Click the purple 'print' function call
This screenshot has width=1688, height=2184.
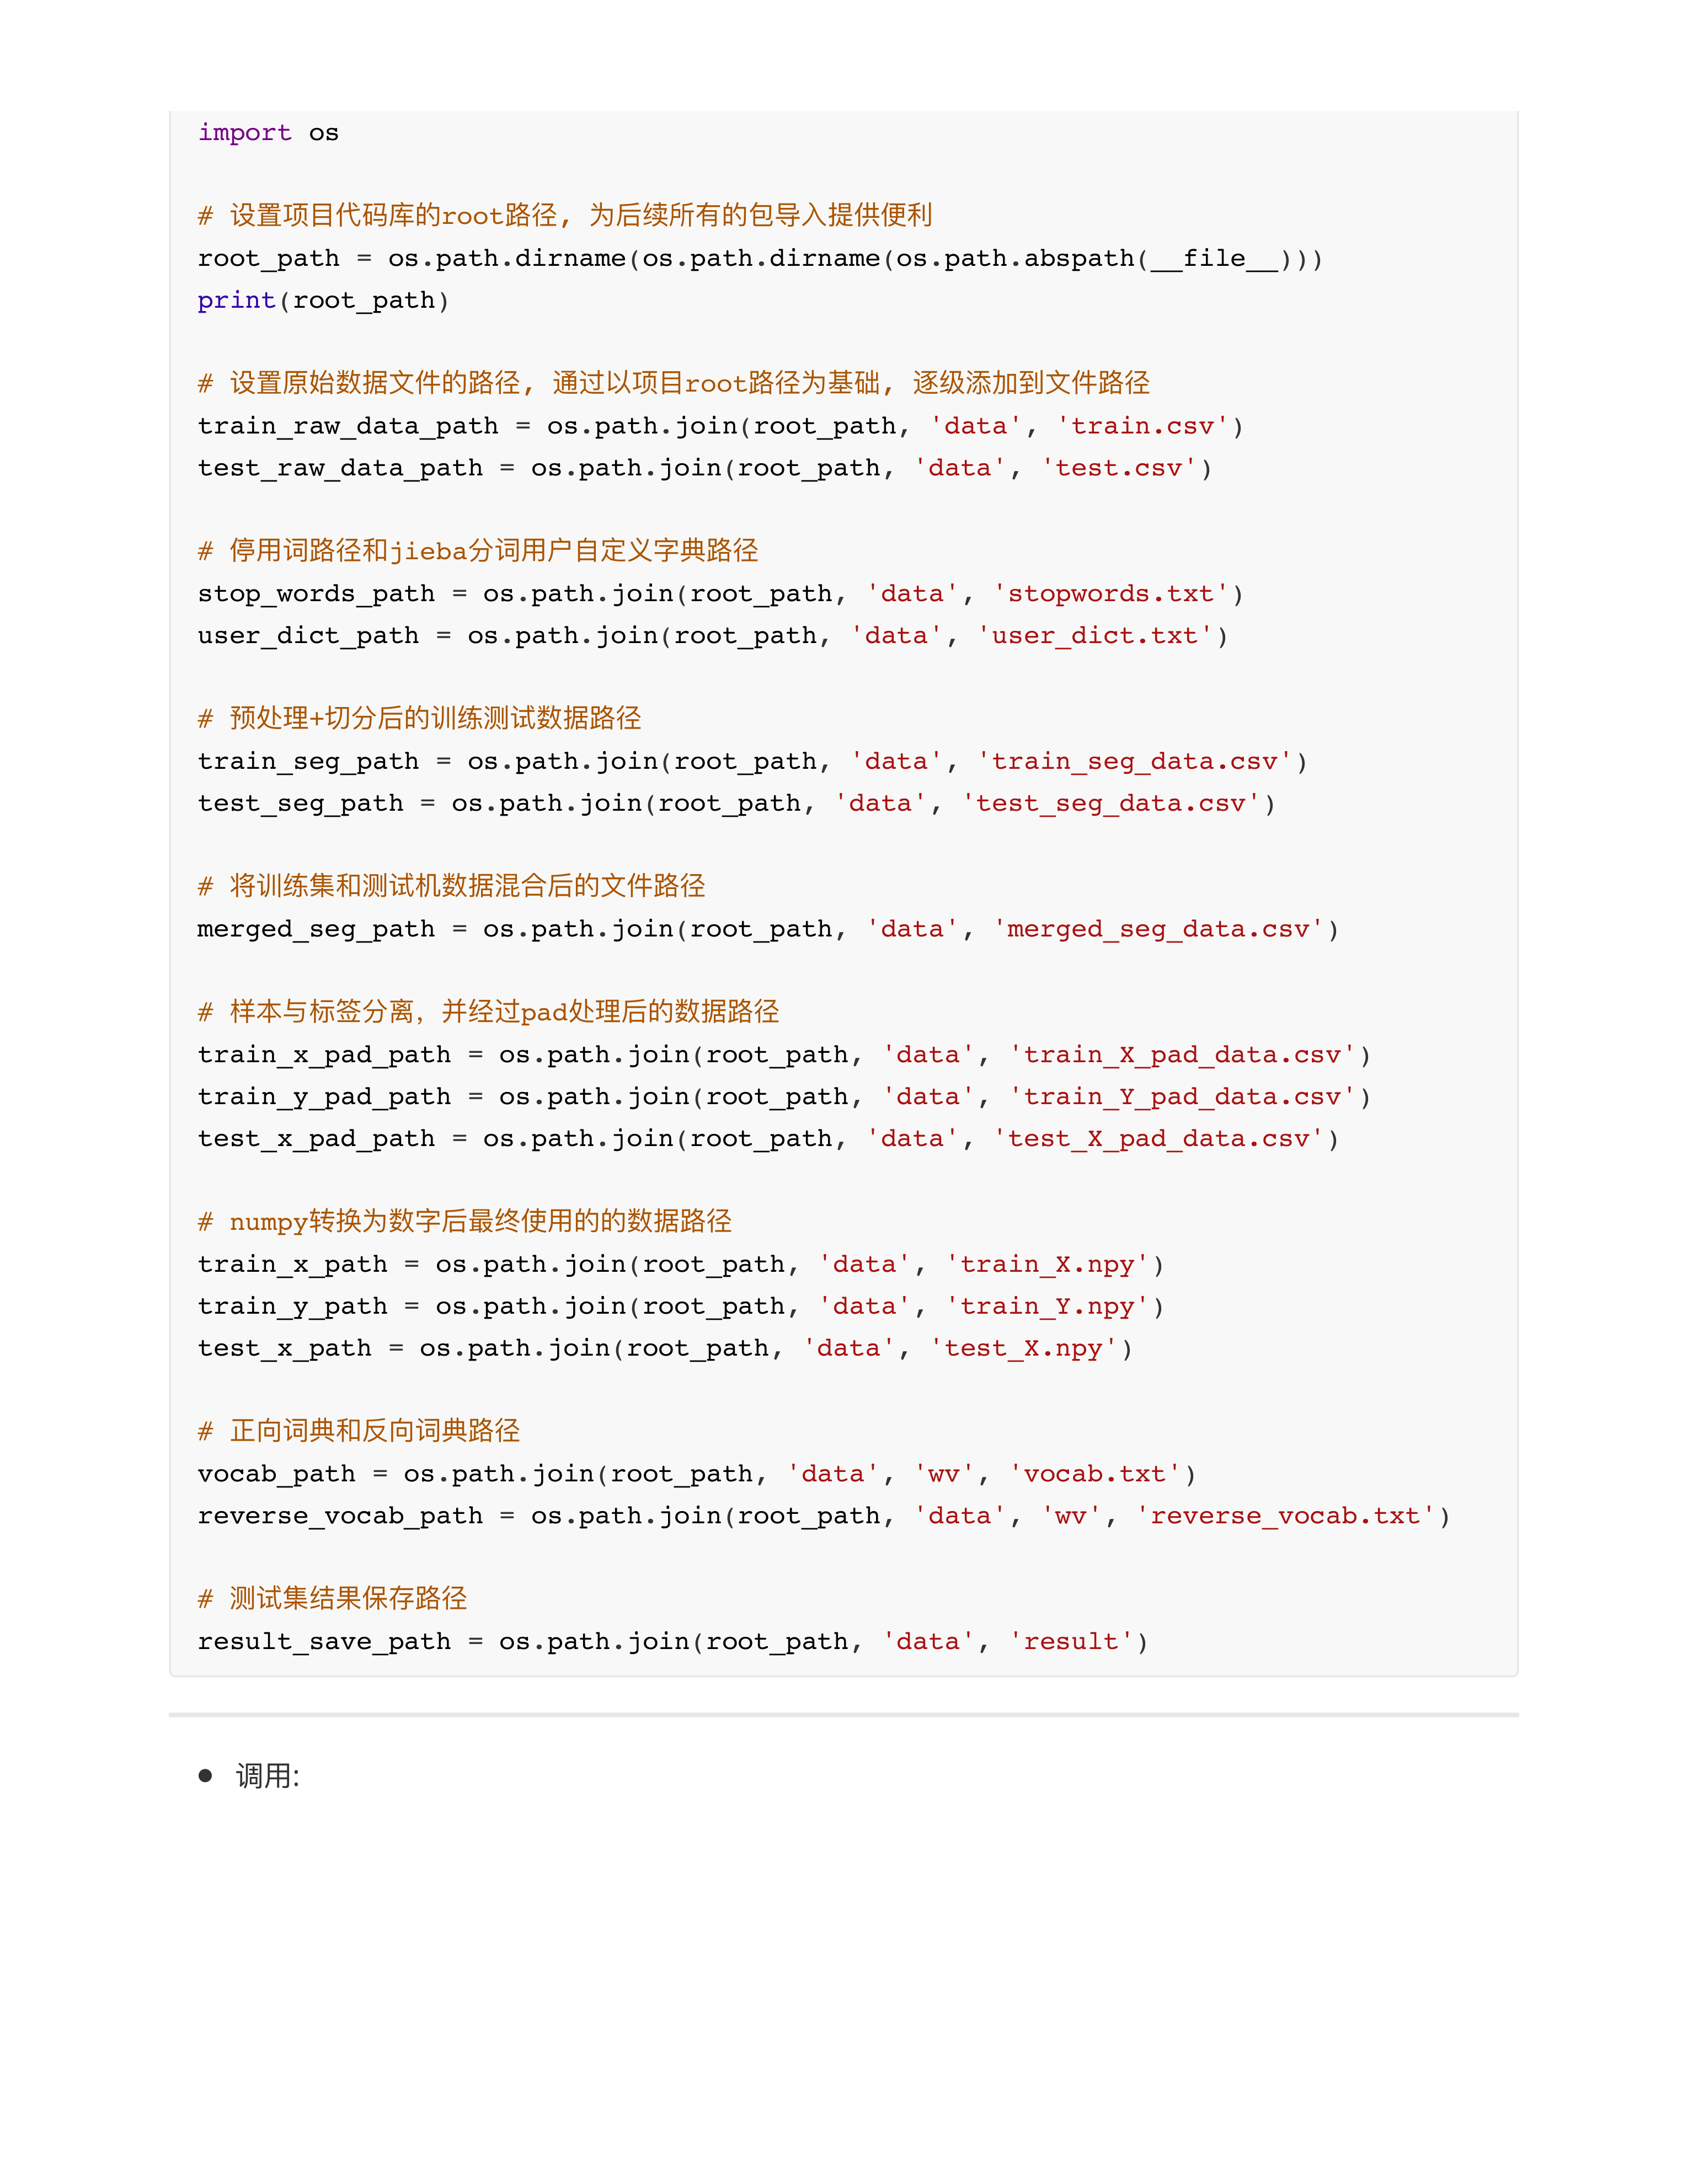click(236, 301)
